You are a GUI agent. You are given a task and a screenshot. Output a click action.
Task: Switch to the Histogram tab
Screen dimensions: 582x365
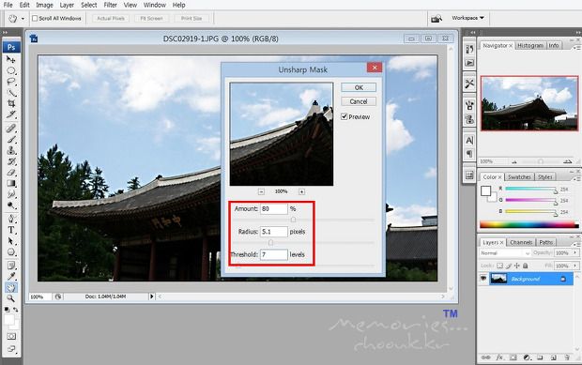530,45
